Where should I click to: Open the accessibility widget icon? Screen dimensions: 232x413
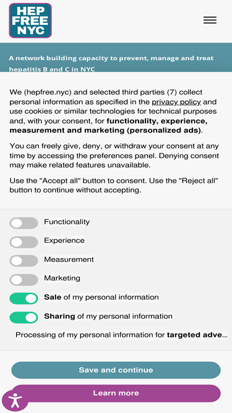15,401
